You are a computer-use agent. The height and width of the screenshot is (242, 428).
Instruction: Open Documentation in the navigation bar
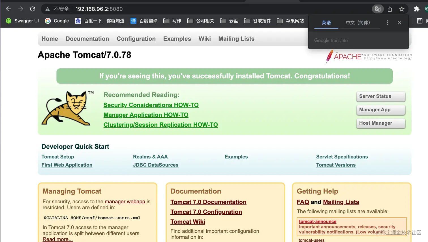pyautogui.click(x=87, y=39)
